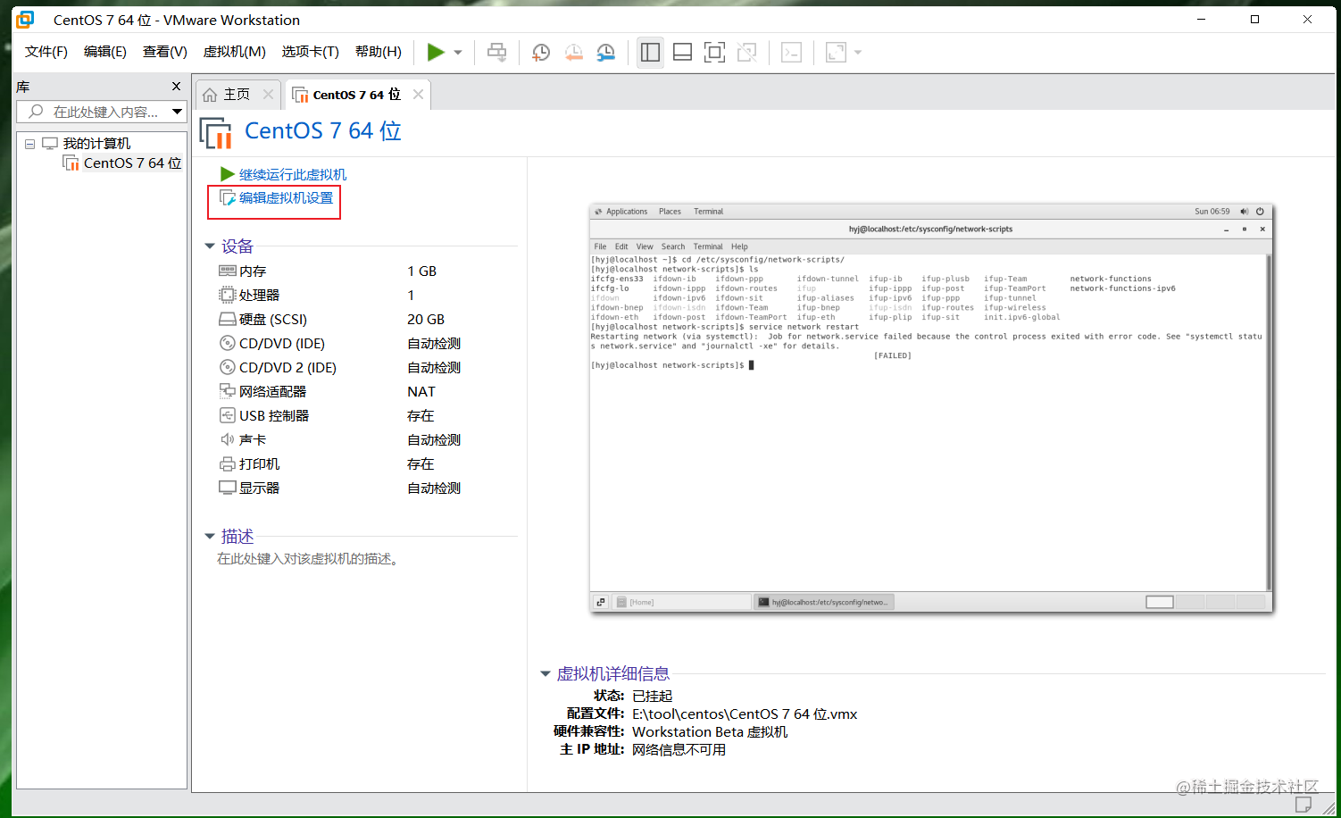Close the library (库) panel
This screenshot has height=818, width=1341.
point(176,87)
